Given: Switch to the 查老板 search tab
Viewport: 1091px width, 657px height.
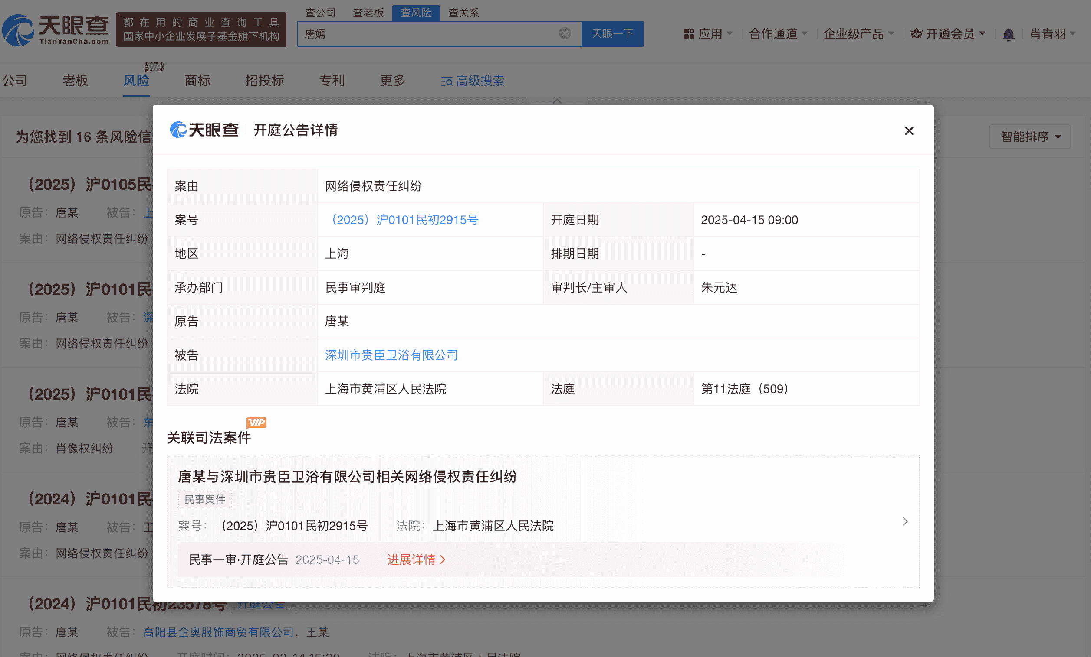Looking at the screenshot, I should click(x=368, y=13).
